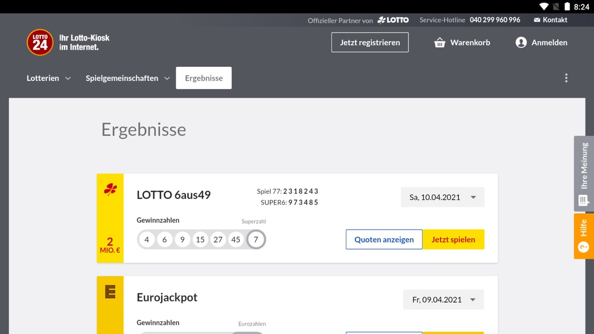Image resolution: width=594 pixels, height=334 pixels.
Task: Show quotas with Quoten anzeigen
Action: (x=384, y=239)
